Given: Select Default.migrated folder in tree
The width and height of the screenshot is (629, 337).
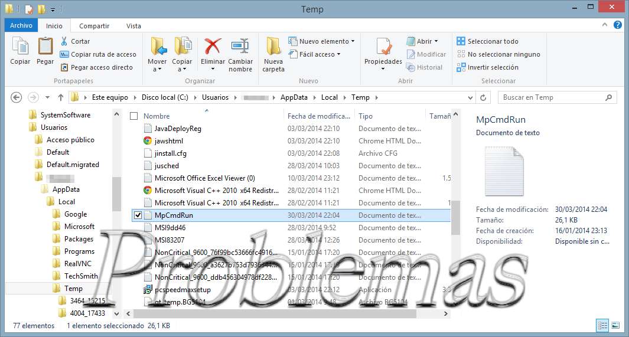Looking at the screenshot, I should 73,165.
